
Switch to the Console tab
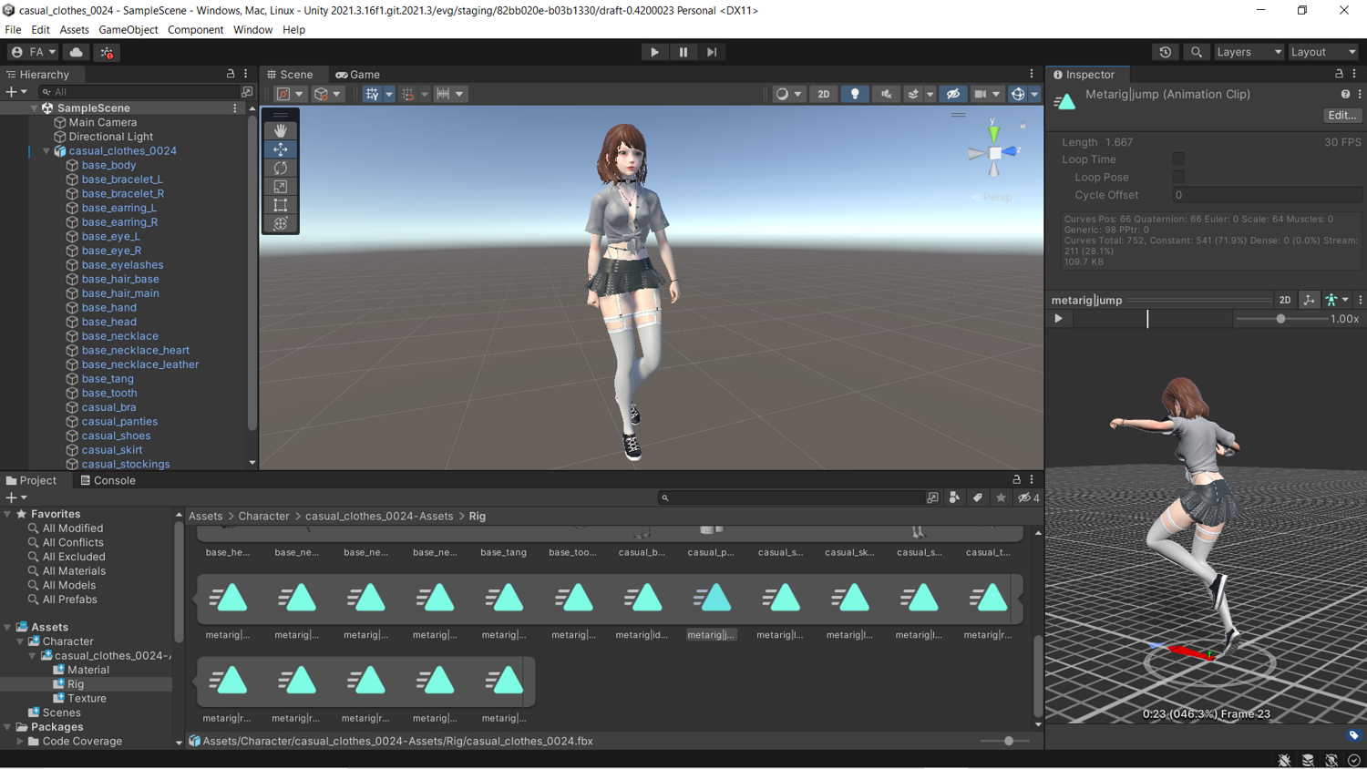(x=108, y=480)
